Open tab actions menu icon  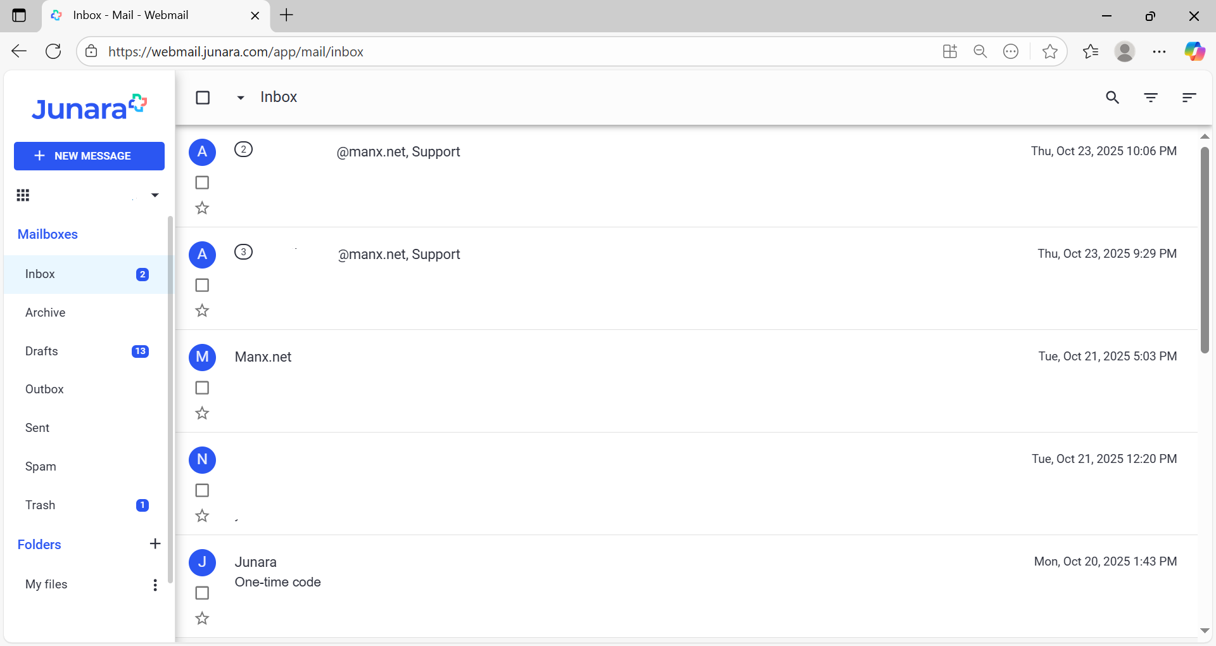click(19, 15)
